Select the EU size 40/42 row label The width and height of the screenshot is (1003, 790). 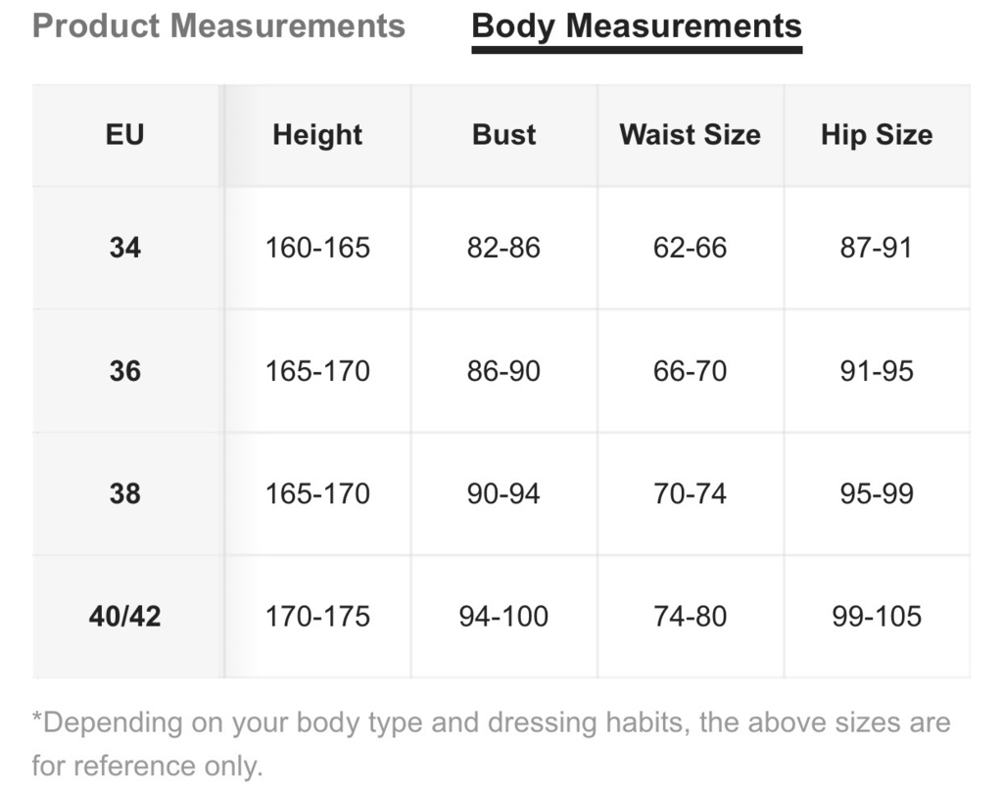point(124,616)
